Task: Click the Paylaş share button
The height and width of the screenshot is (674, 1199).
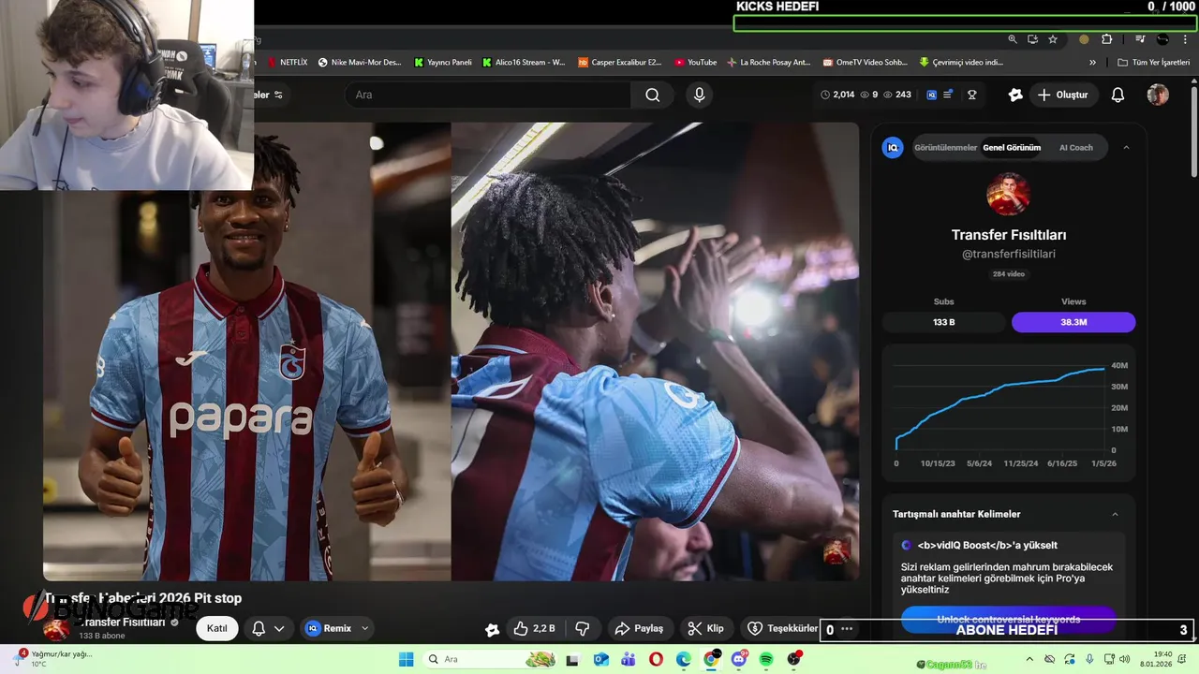Action: [638, 628]
